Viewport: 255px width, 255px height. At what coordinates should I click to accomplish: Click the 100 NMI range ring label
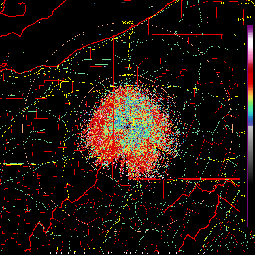pyautogui.click(x=127, y=22)
